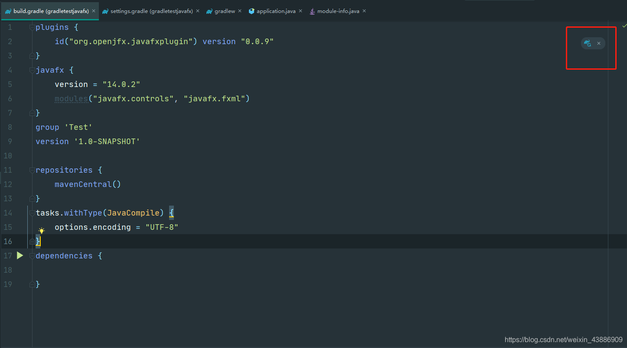Open the module-info.java tab
The image size is (627, 348).
tap(338, 11)
